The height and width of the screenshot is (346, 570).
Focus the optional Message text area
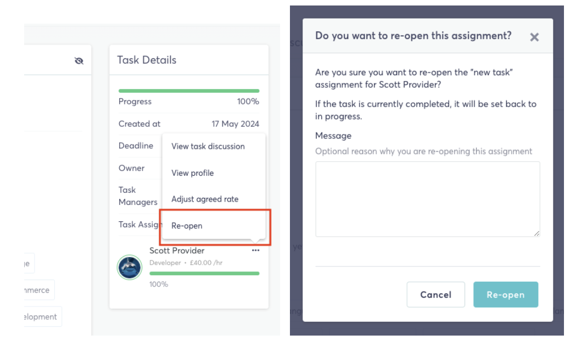click(x=427, y=199)
